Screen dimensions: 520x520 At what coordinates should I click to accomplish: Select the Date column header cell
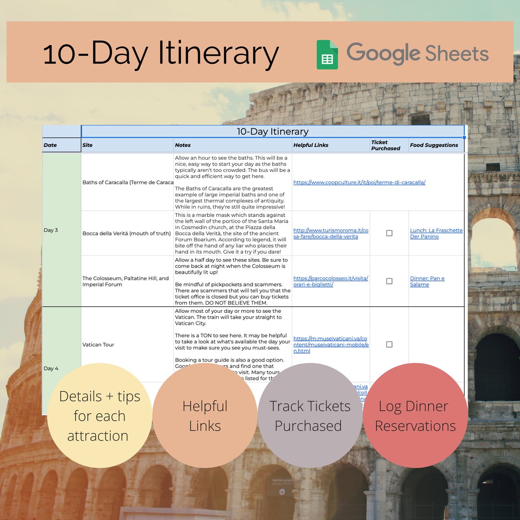62,145
